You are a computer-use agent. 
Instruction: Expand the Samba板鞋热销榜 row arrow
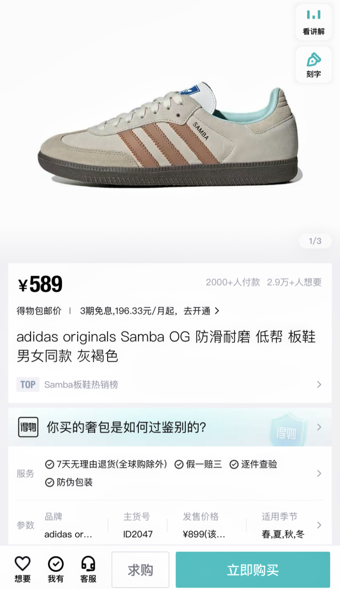pyautogui.click(x=319, y=384)
